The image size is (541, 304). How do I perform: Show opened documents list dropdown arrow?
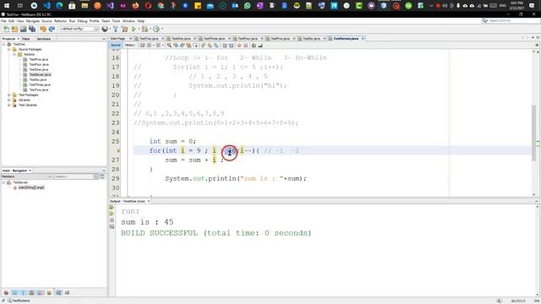533,38
